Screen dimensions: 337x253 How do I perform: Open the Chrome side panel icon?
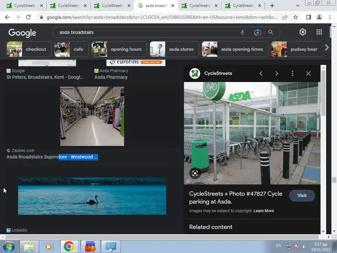(309, 17)
